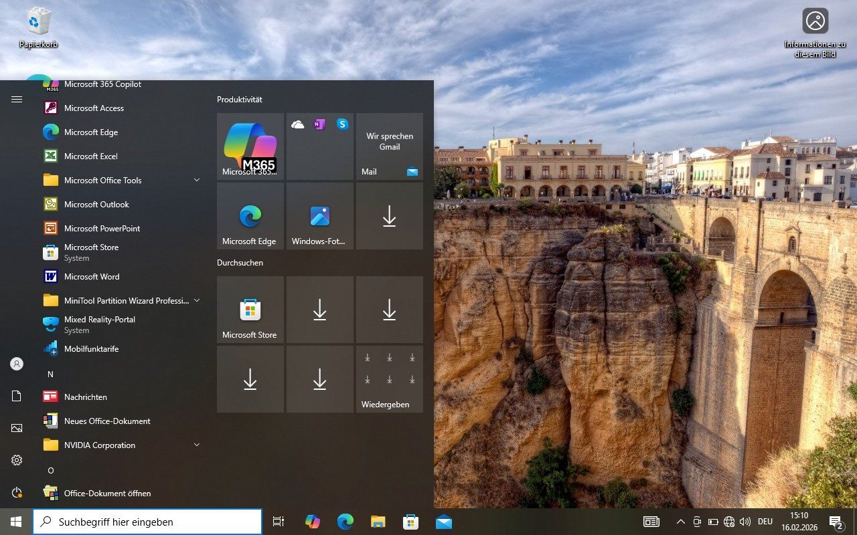Click the DEU language indicator
The width and height of the screenshot is (857, 535).
(765, 522)
